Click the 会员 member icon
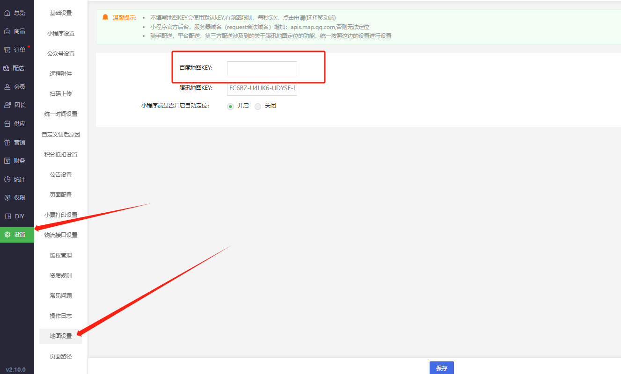This screenshot has width=621, height=374. [7, 87]
